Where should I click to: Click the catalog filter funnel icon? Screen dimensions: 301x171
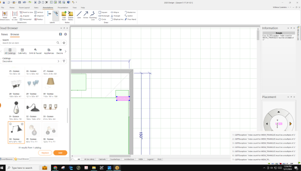64,61
